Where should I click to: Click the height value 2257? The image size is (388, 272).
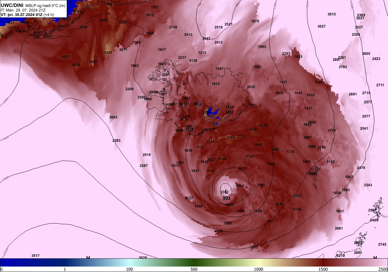point(182,58)
